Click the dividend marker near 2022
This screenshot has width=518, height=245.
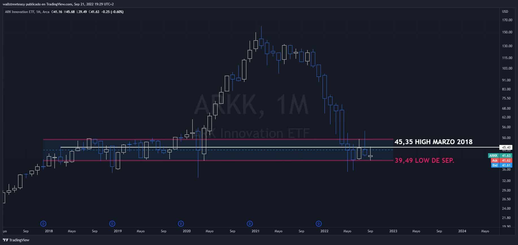(x=319, y=224)
